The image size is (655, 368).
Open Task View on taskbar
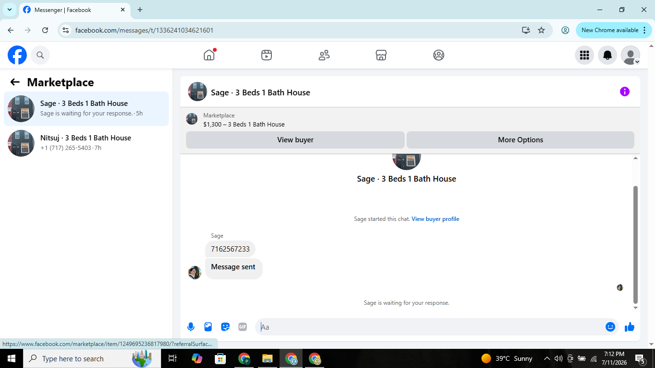pyautogui.click(x=173, y=358)
